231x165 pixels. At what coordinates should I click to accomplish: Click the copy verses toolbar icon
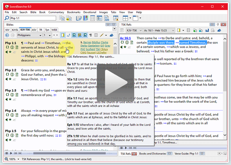click(62, 18)
